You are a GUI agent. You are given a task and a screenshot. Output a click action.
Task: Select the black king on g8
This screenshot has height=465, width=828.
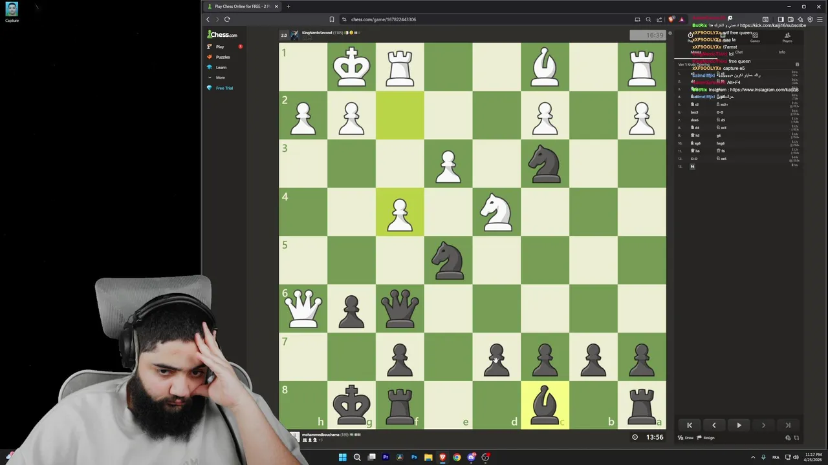tap(351, 405)
